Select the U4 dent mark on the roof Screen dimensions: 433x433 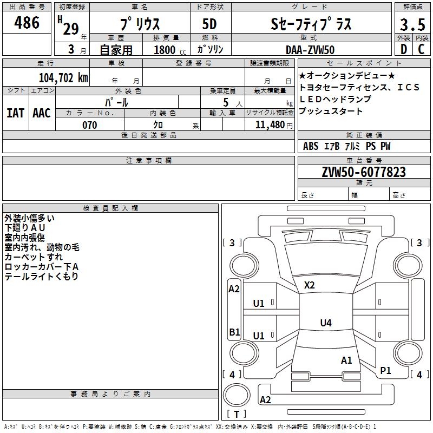point(326,323)
